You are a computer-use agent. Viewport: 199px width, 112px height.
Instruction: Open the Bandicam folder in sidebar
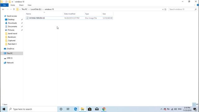coord(12,37)
